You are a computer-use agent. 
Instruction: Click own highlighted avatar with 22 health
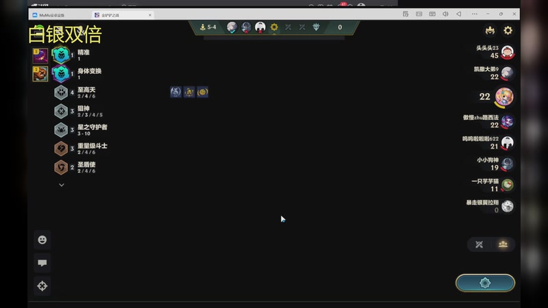(504, 97)
